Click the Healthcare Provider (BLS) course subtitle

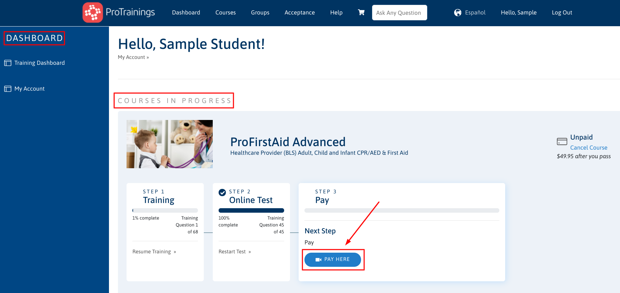click(x=319, y=153)
